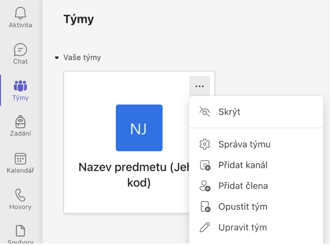Choose Upravit tým menu entry
Viewport: 332px width, 245px height.
pos(256,228)
